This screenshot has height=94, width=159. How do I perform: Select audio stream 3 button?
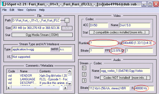(x=84, y=81)
